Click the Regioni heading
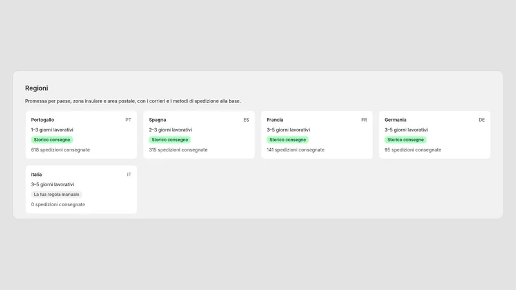The image size is (516, 290). (37, 88)
